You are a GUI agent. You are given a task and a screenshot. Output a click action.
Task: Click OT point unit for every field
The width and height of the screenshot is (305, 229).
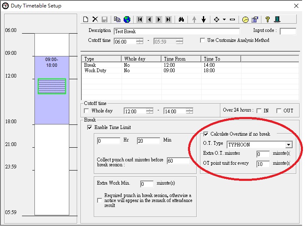263,164
